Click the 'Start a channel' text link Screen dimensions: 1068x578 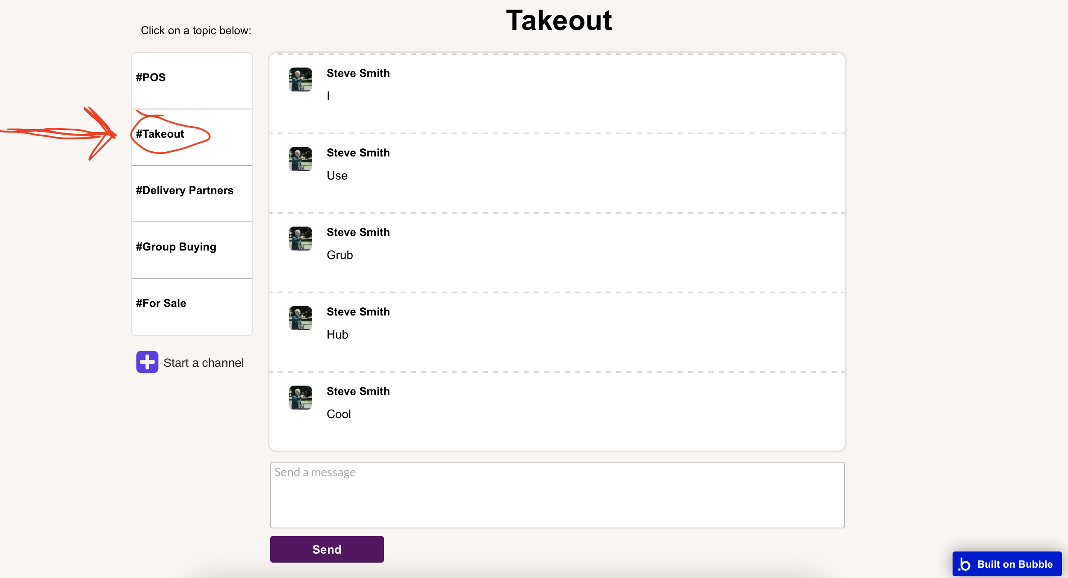click(x=204, y=363)
